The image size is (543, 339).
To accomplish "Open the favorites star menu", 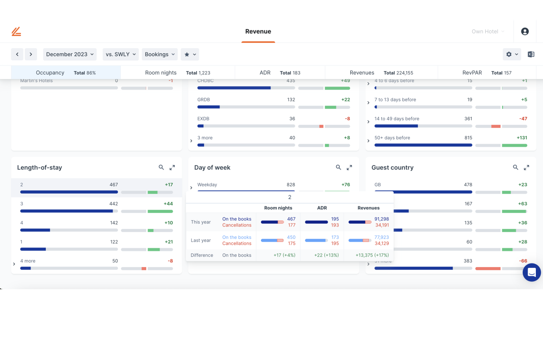I will tap(190, 54).
